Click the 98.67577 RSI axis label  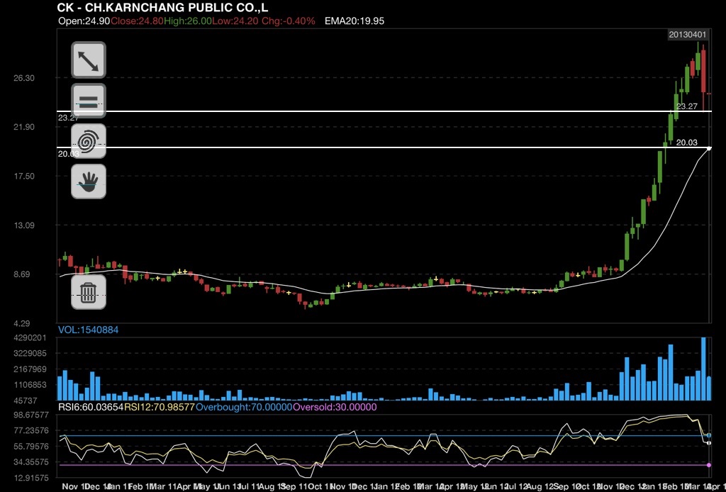pyautogui.click(x=31, y=415)
